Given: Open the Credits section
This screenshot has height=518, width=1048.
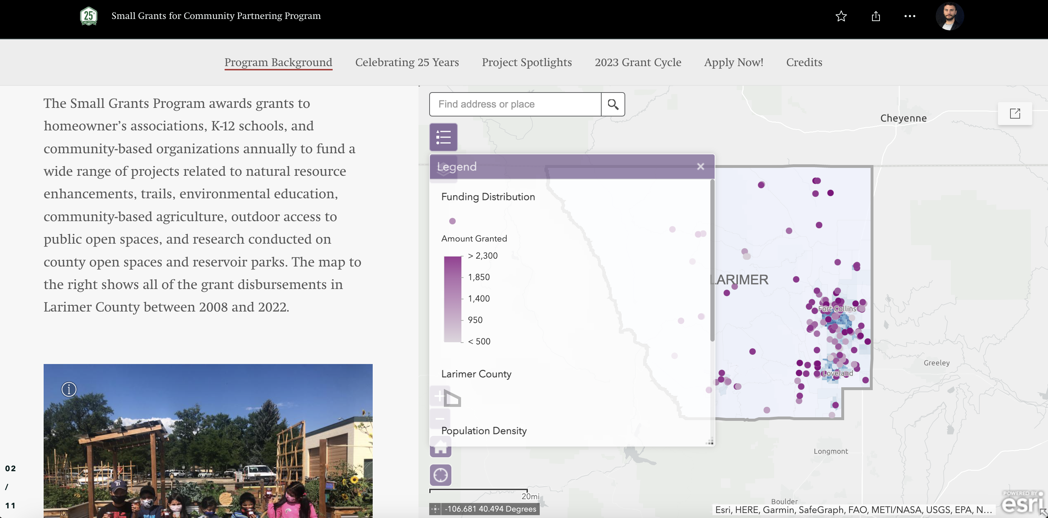Looking at the screenshot, I should pyautogui.click(x=804, y=62).
